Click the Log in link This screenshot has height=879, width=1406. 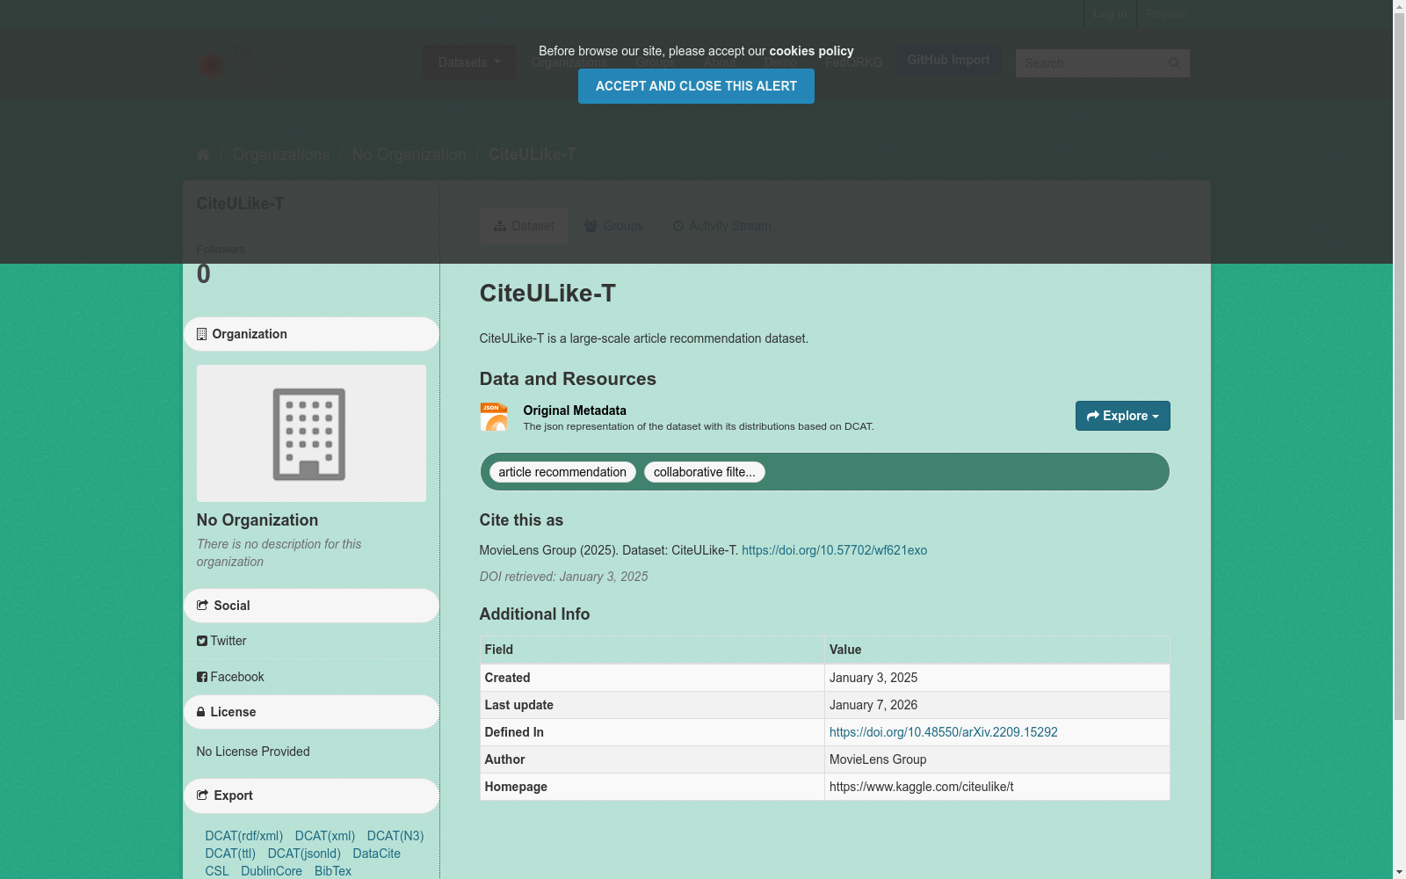(x=1110, y=14)
